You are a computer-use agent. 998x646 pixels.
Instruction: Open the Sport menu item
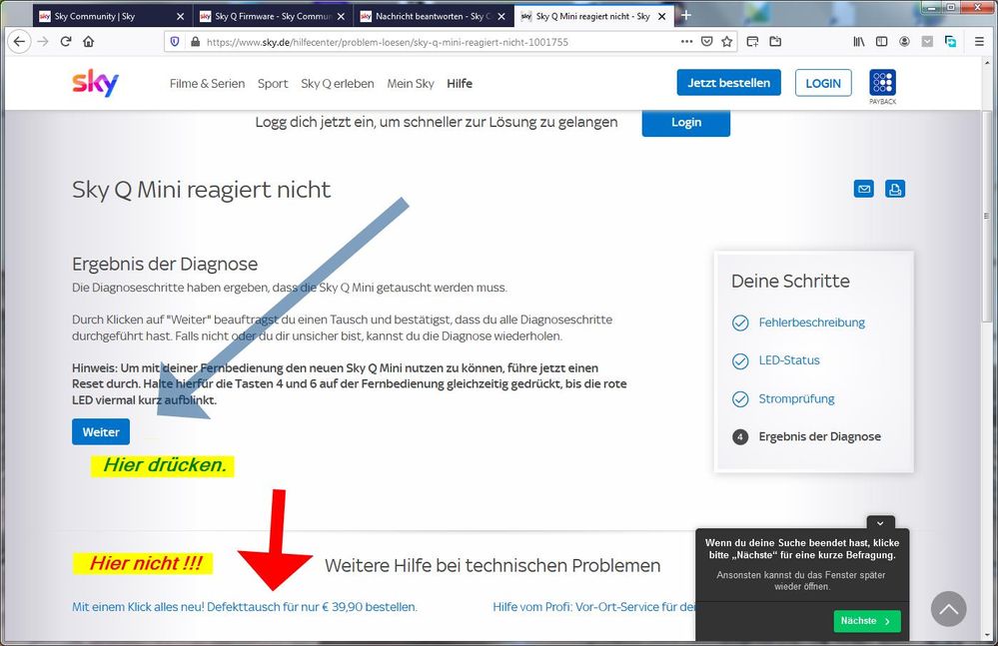click(273, 83)
